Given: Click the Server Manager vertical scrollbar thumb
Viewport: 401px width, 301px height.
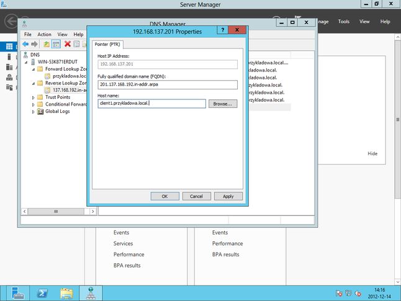Looking at the screenshot, I should click(x=398, y=119).
